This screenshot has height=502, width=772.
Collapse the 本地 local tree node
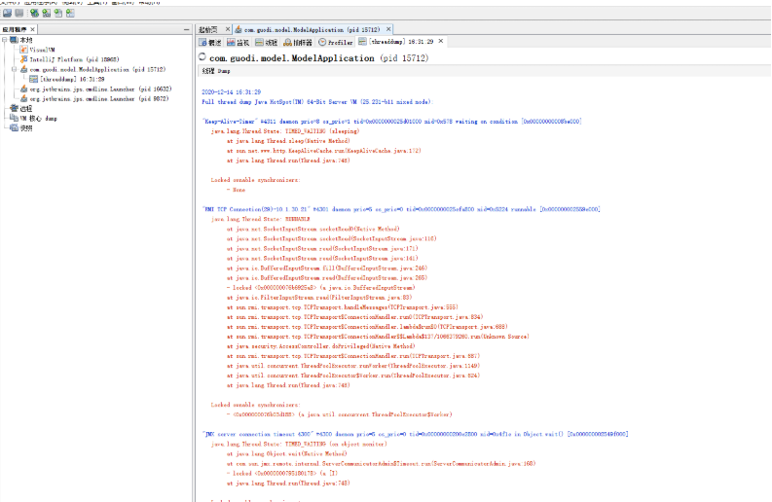[x=5, y=40]
